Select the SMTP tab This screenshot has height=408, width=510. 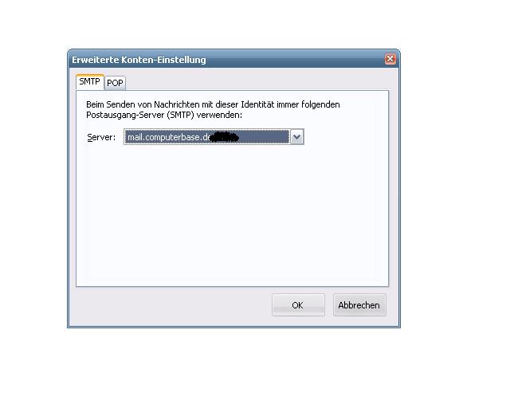(90, 81)
